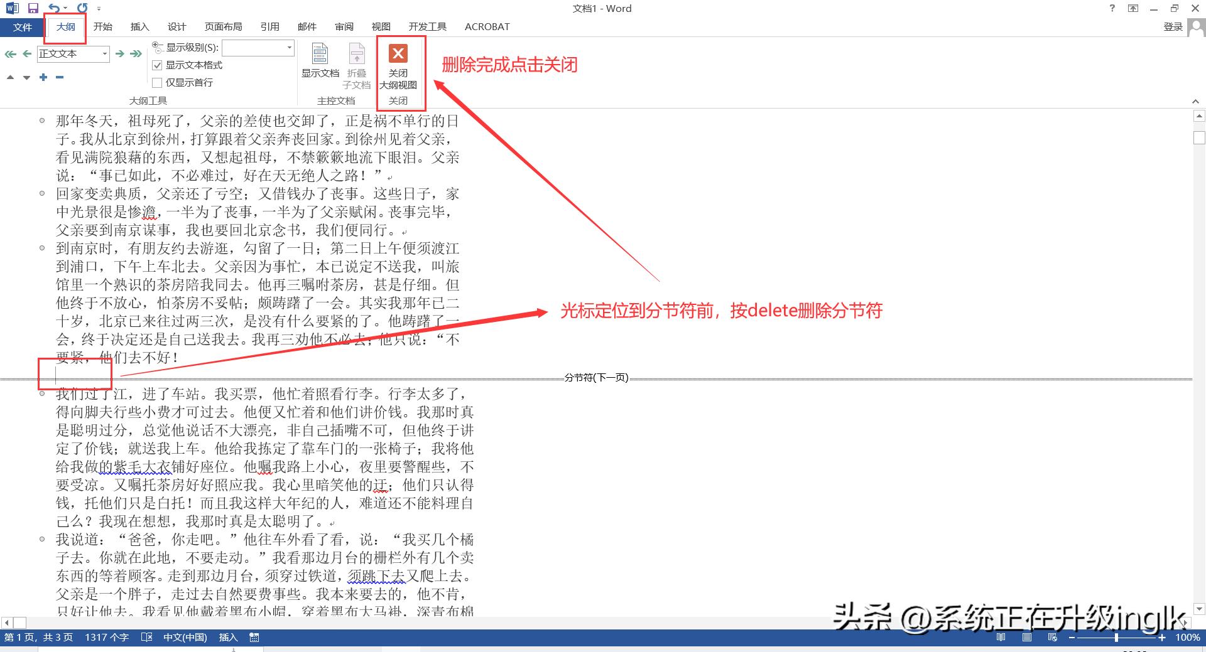Move the item up with the up triangle
This screenshot has height=652, width=1206.
[10, 77]
